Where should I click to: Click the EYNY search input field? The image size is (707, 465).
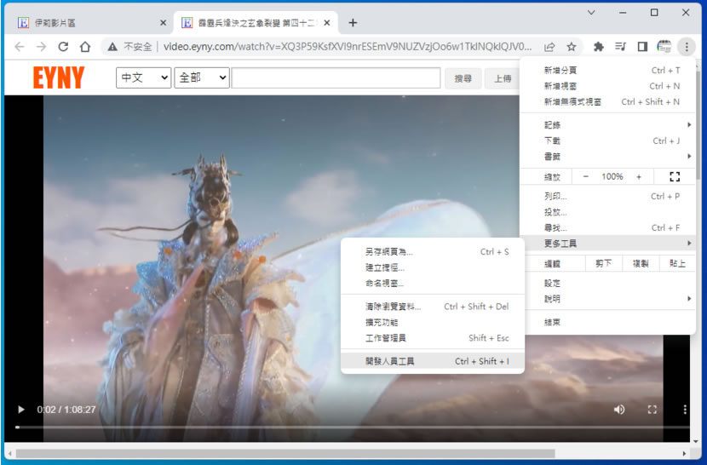pyautogui.click(x=336, y=77)
